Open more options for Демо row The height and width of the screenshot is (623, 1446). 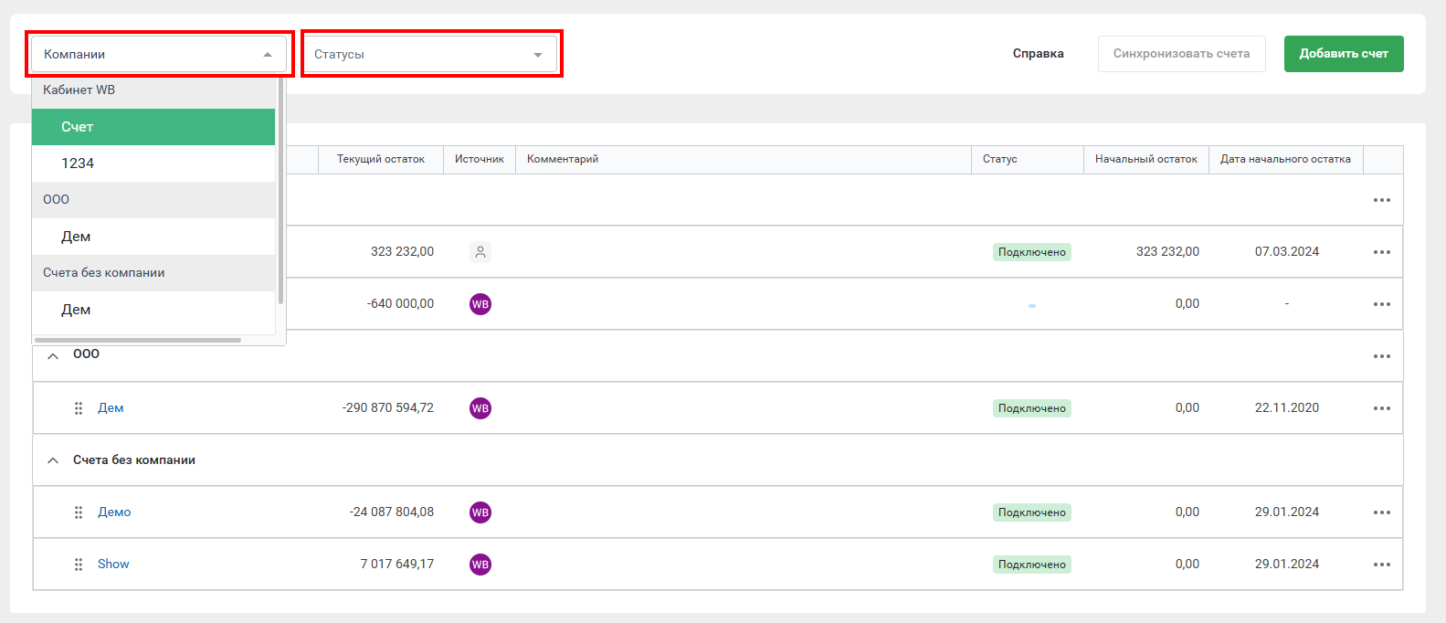[x=1382, y=512]
